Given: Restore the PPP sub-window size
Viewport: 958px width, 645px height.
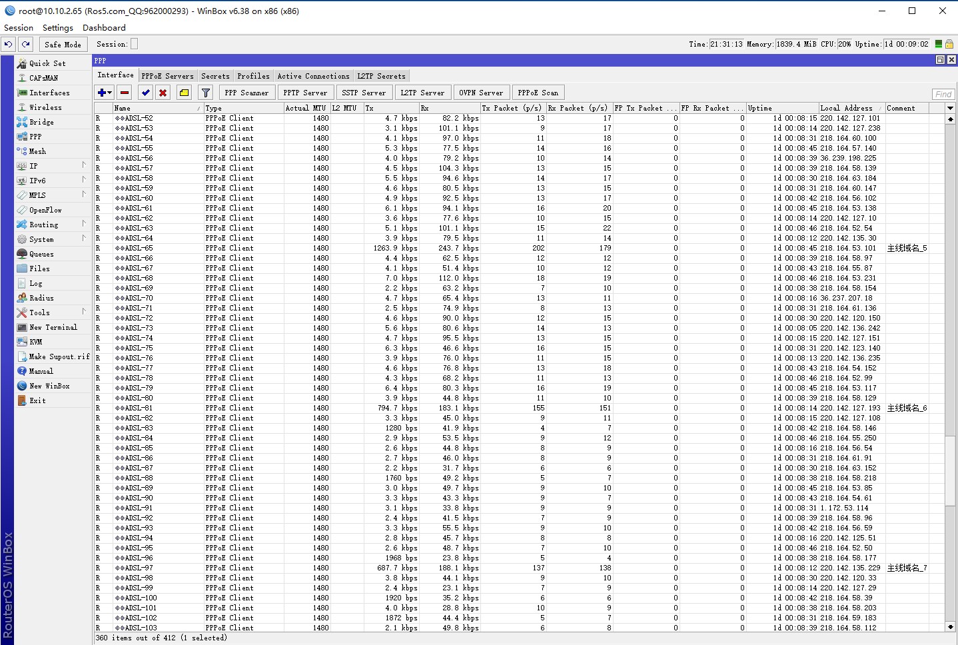Looking at the screenshot, I should (x=940, y=60).
